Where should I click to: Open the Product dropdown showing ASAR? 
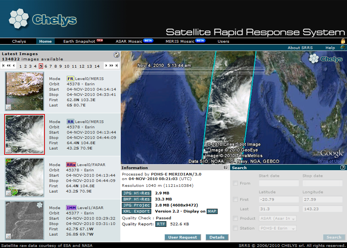point(278,219)
